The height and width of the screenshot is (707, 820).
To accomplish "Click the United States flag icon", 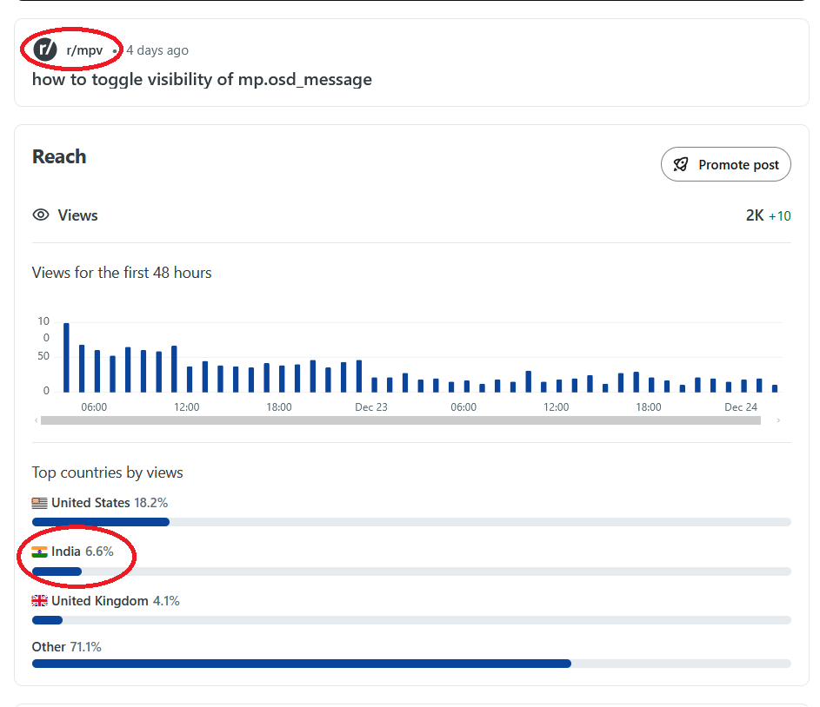I will tap(39, 503).
